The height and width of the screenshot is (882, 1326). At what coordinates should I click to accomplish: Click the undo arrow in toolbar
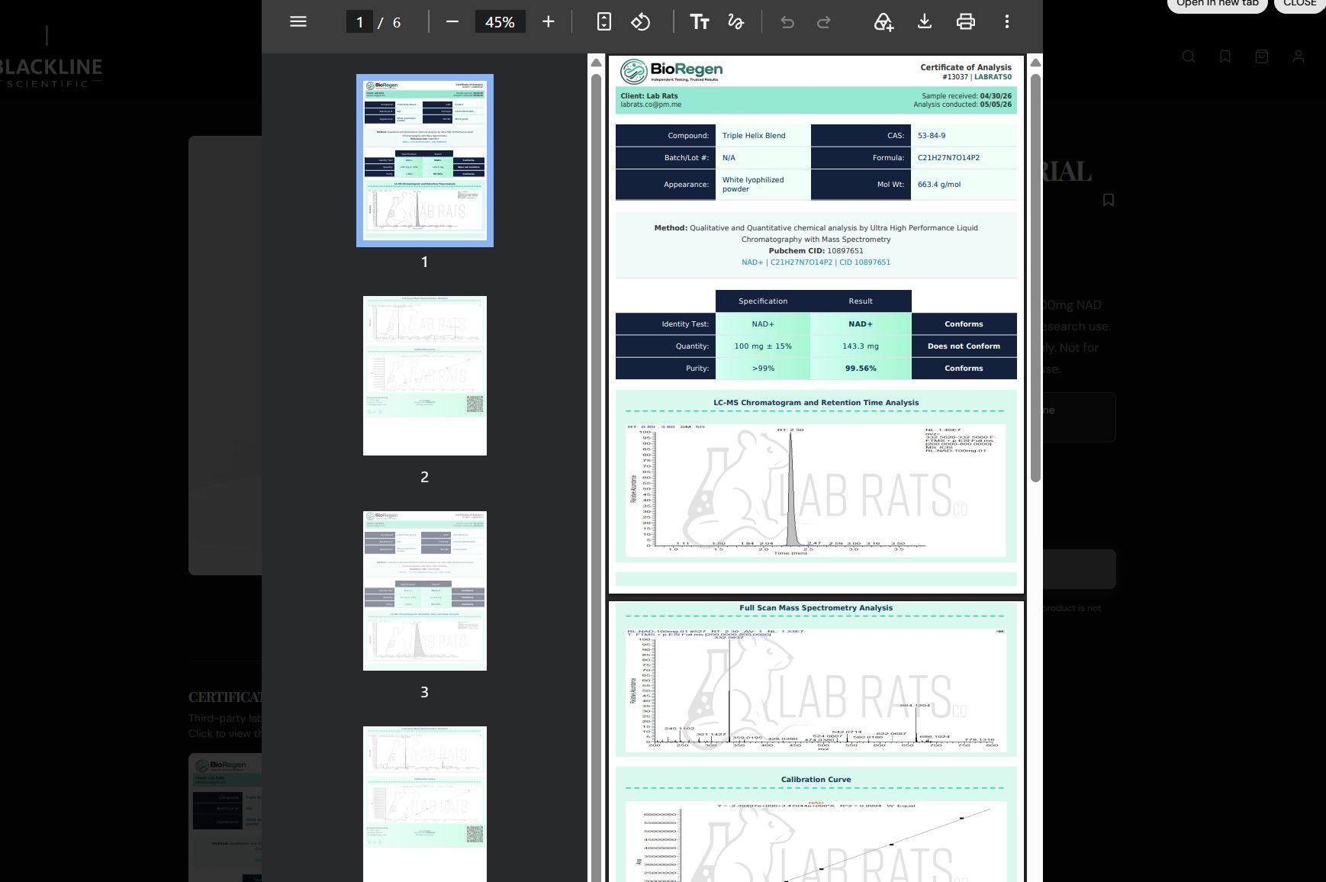787,22
